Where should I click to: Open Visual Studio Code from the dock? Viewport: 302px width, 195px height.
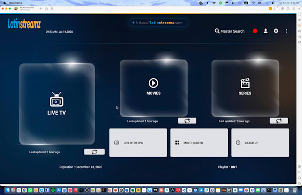pos(184,190)
